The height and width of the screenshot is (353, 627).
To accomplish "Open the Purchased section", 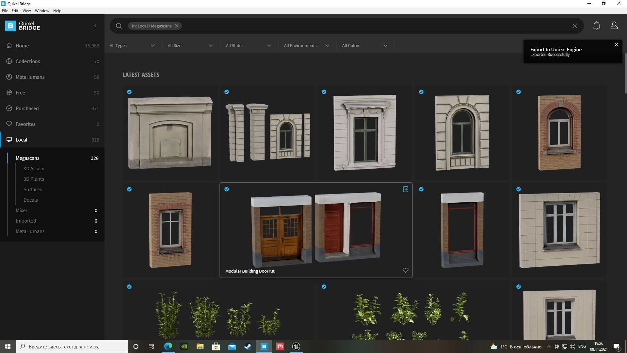I will pyautogui.click(x=52, y=108).
